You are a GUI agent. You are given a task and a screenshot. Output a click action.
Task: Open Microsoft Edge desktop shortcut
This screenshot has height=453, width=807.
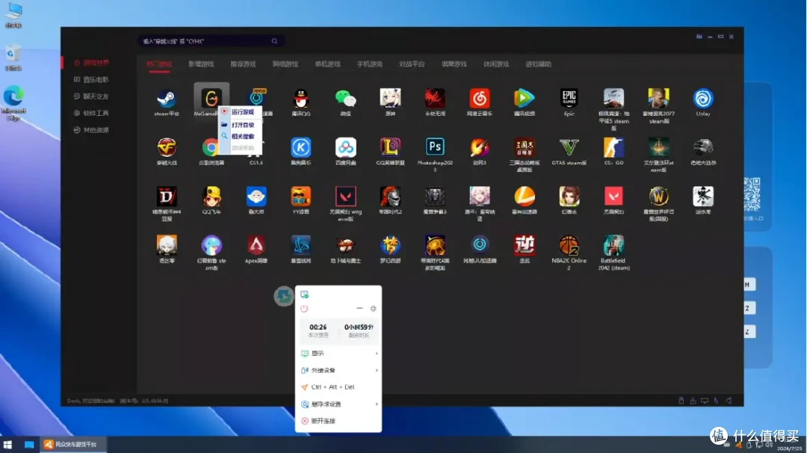[x=13, y=103]
